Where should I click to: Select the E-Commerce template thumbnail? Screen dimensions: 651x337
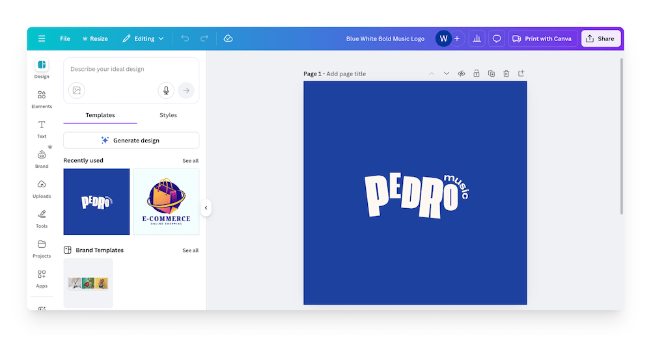[166, 202]
